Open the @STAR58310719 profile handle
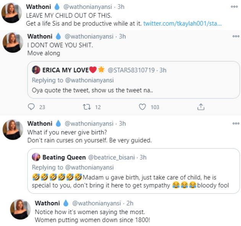 [130, 70]
